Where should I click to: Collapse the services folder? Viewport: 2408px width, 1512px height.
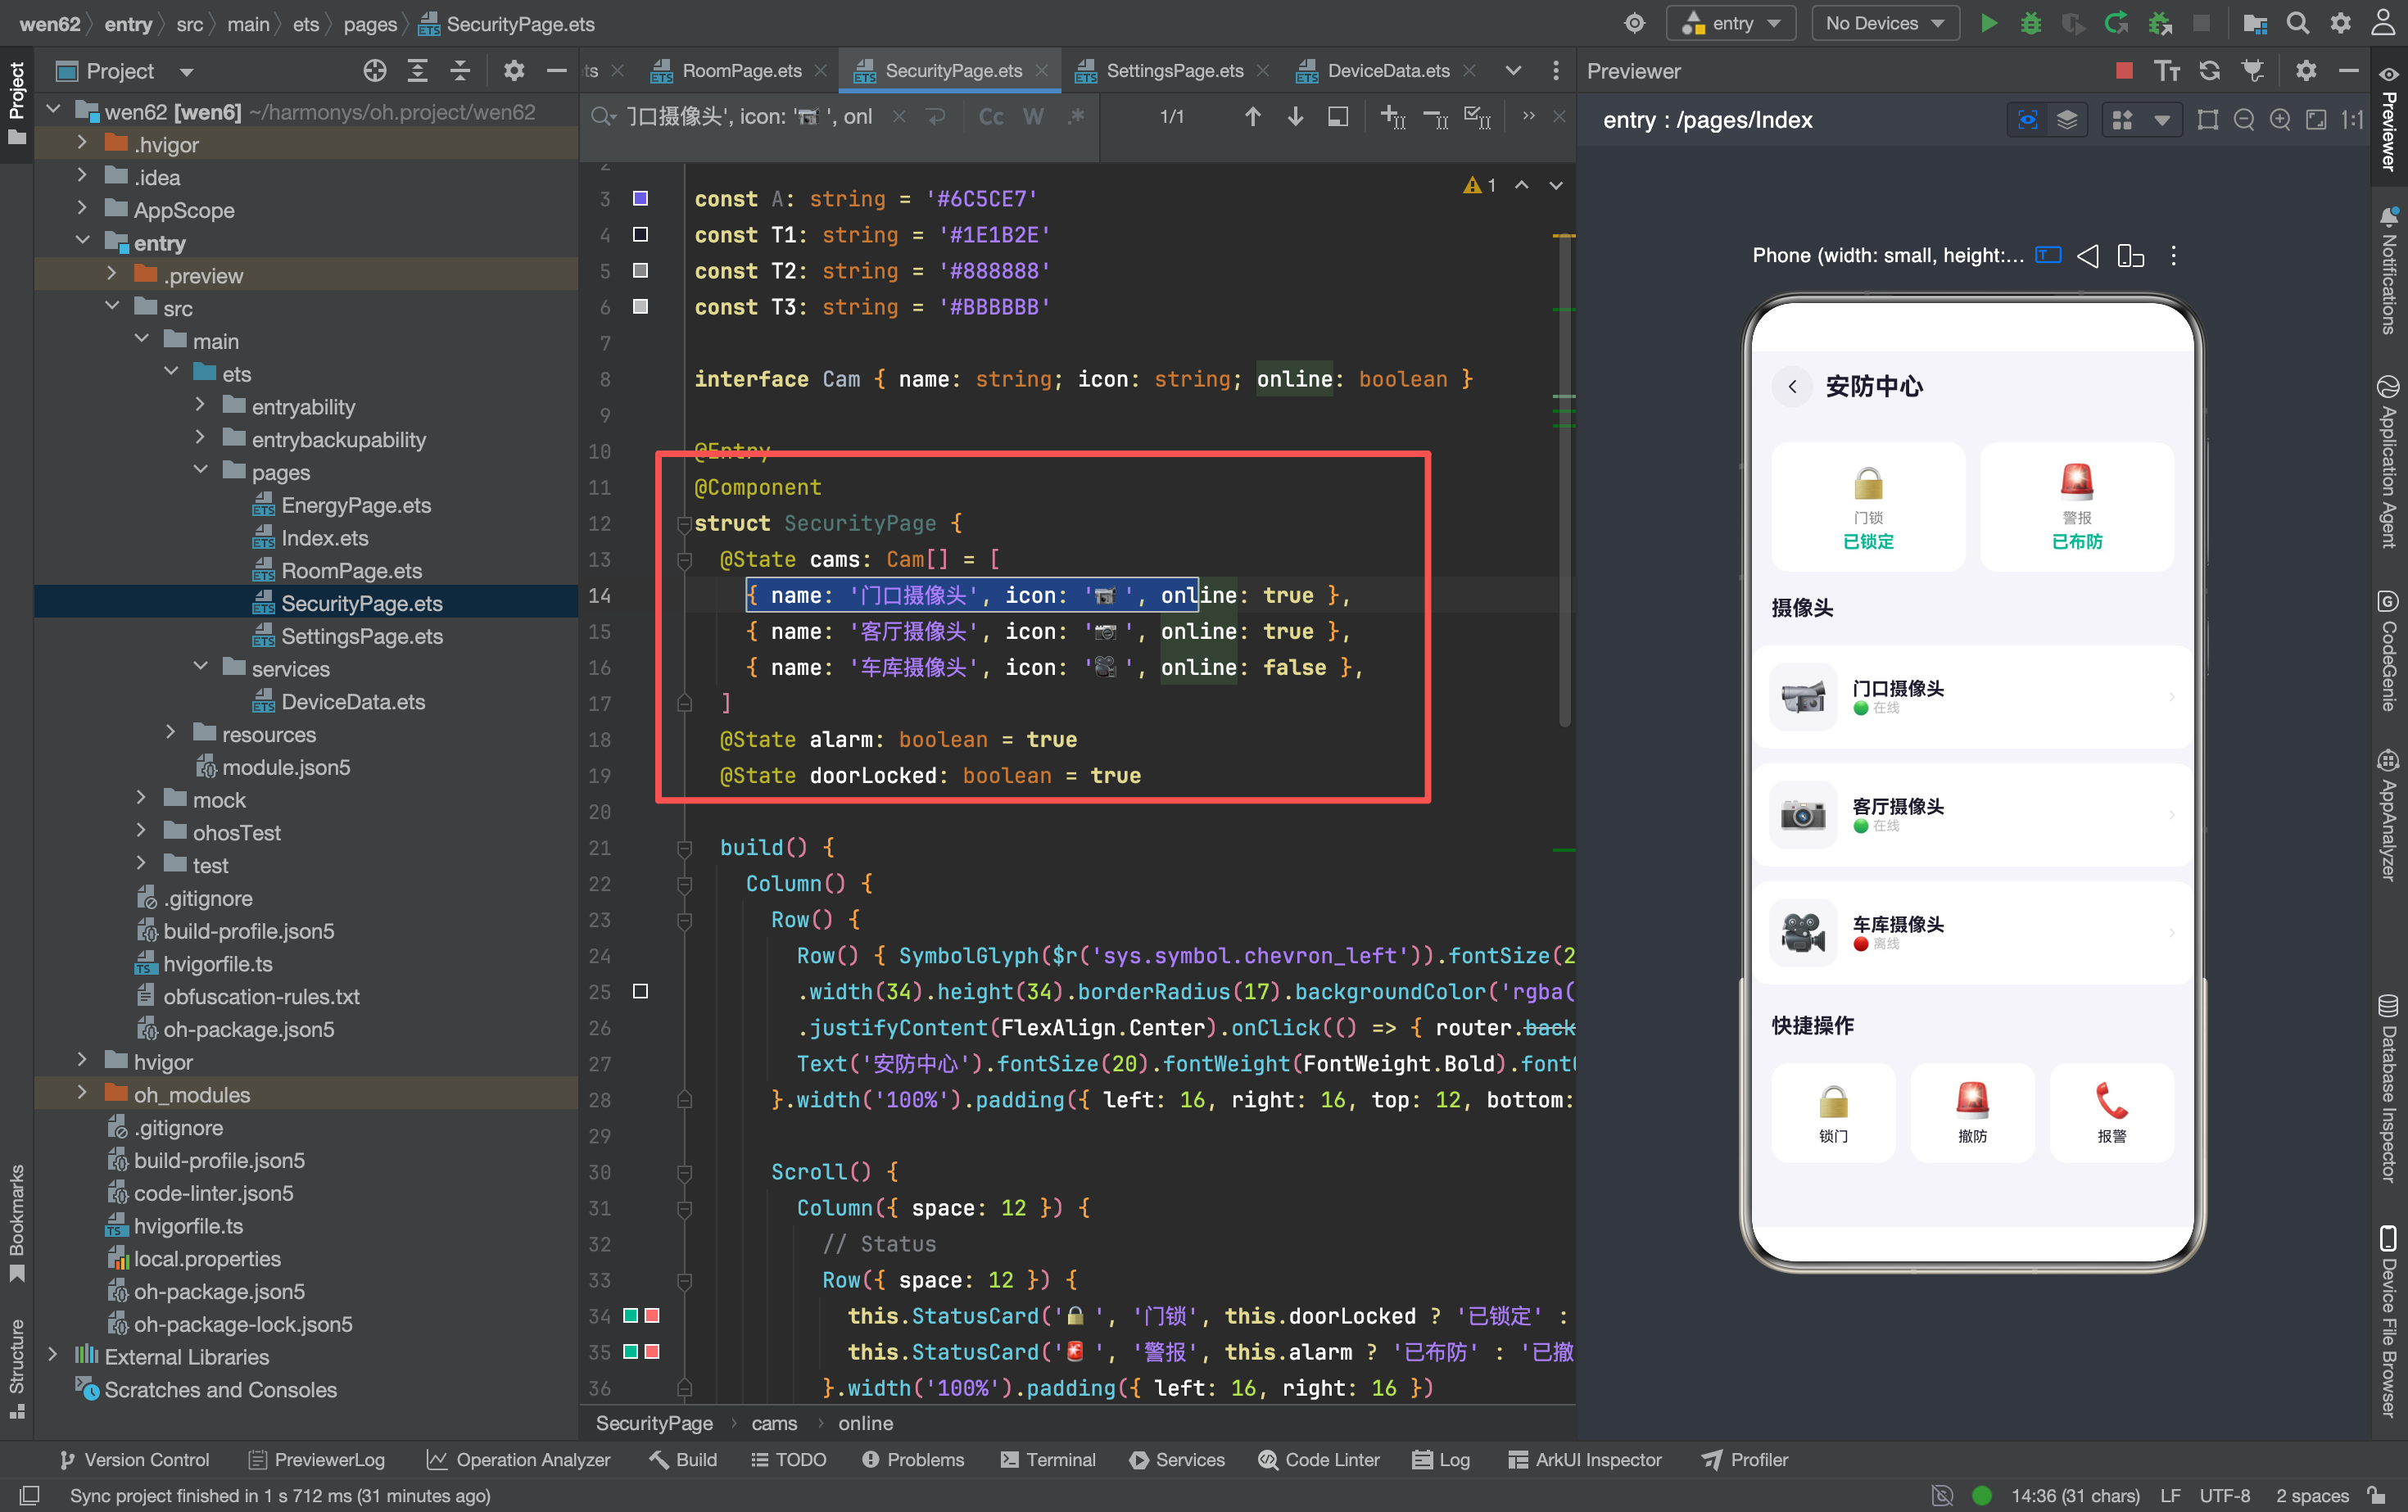tap(200, 667)
